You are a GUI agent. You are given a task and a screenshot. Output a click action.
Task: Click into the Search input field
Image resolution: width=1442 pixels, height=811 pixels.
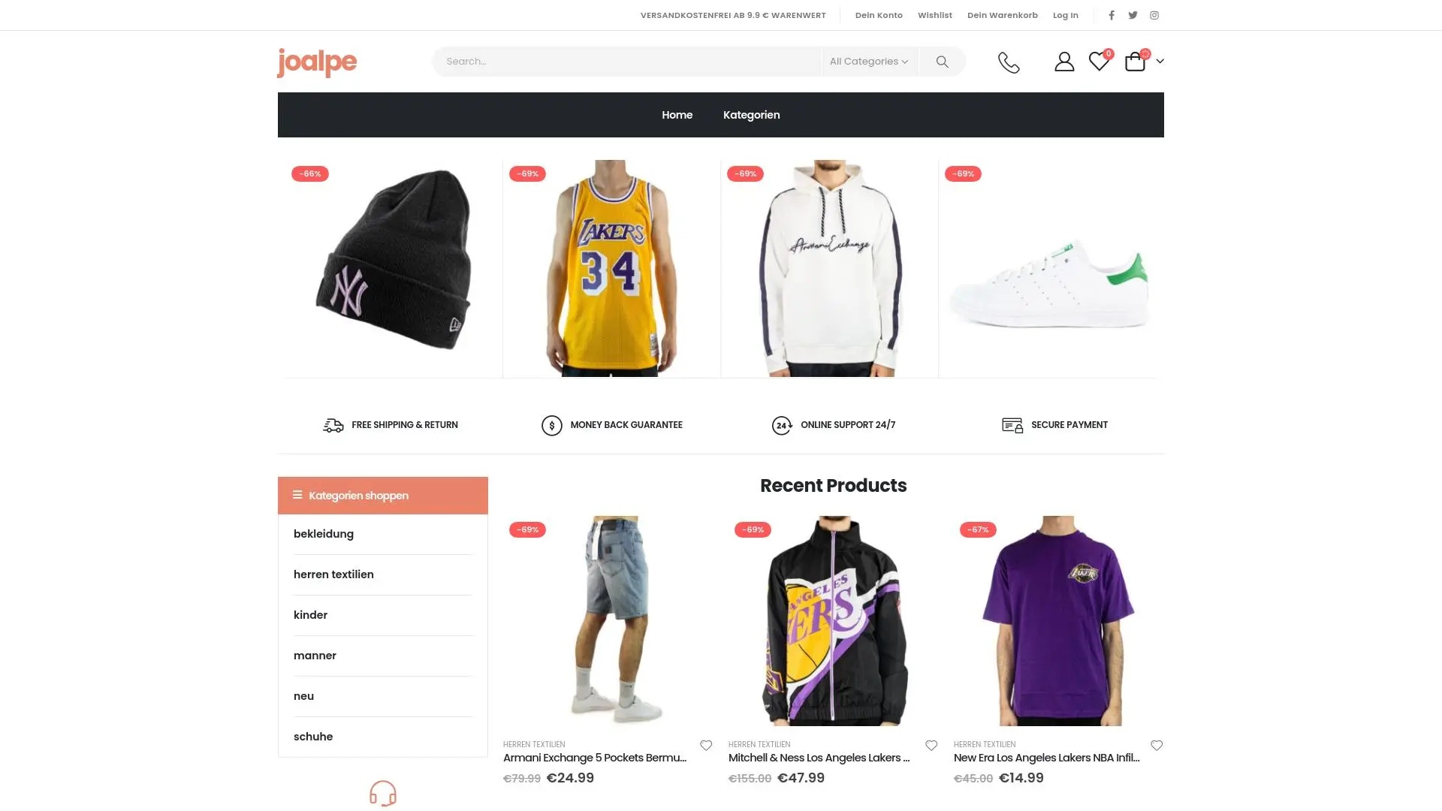[x=627, y=62]
